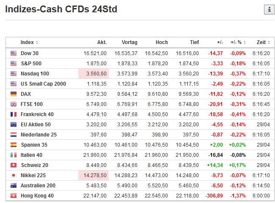This screenshot has width=275, height=203.
Task: Click the EU flag icon beside EU Aktien 50
Action: [x=14, y=125]
